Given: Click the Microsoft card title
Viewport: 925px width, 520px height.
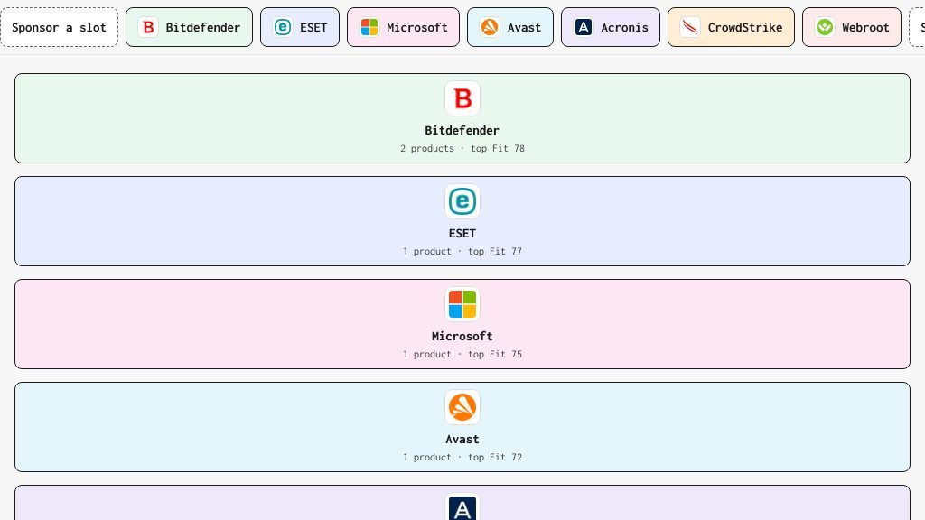Looking at the screenshot, I should (x=462, y=336).
